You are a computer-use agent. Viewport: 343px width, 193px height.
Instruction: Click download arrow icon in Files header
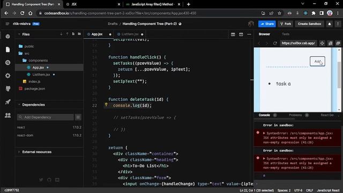click(61, 34)
